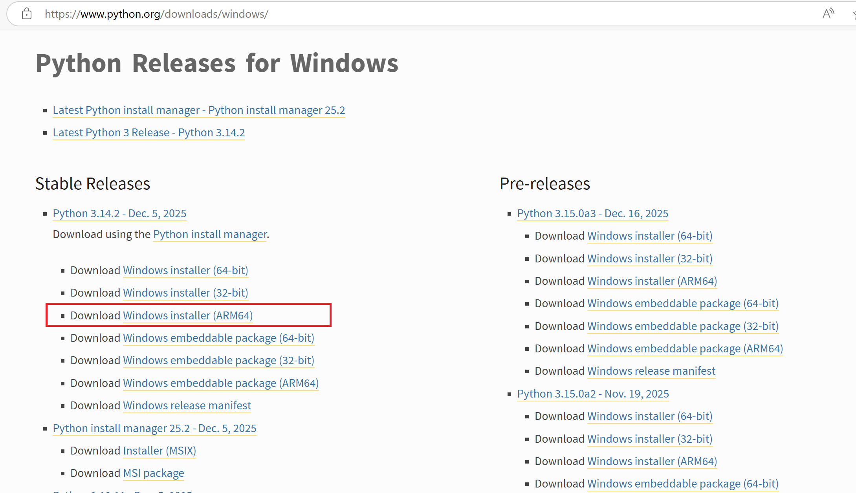Download stable Windows installer (32-bit)
Screen dimensions: 856x493
pyautogui.click(x=185, y=293)
